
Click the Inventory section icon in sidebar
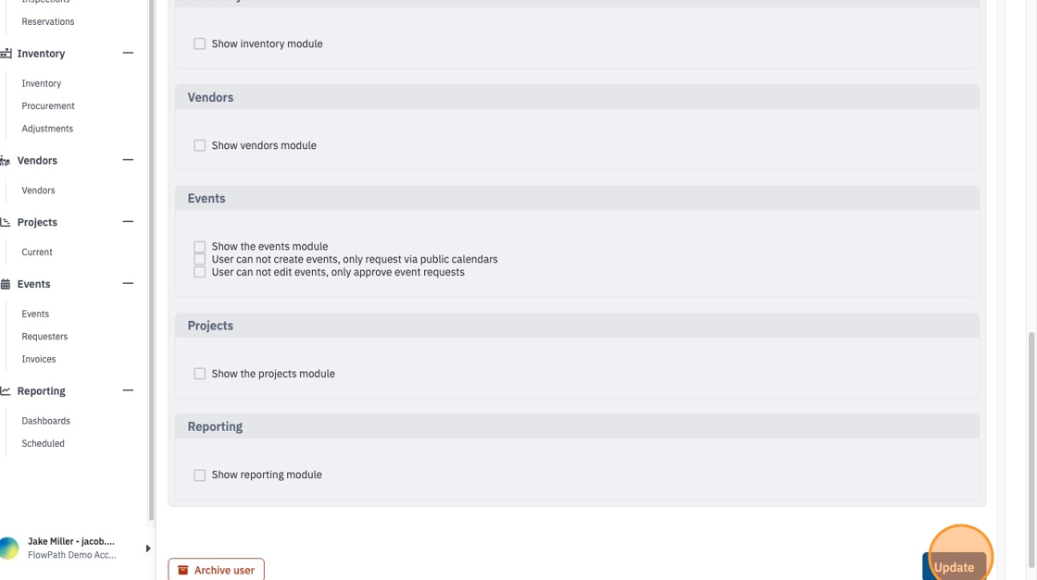click(6, 54)
